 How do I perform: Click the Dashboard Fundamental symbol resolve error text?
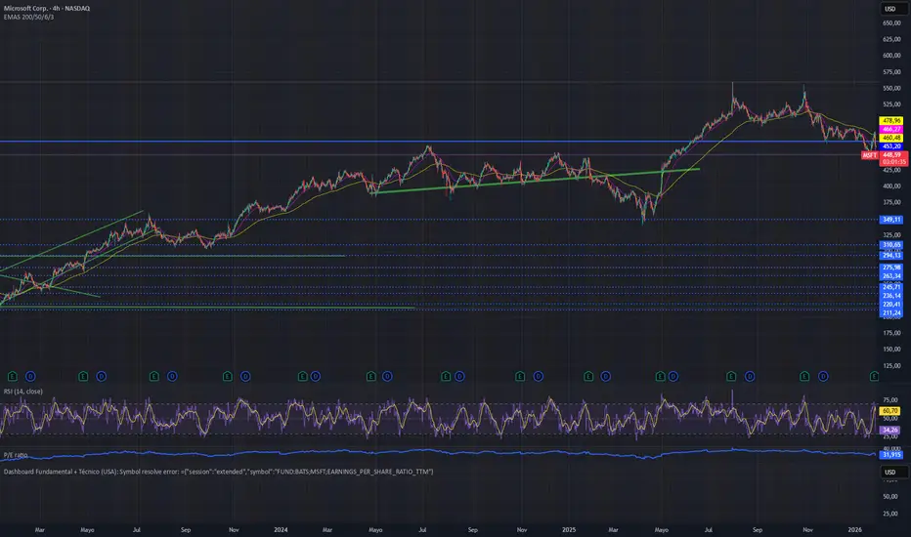click(218, 472)
